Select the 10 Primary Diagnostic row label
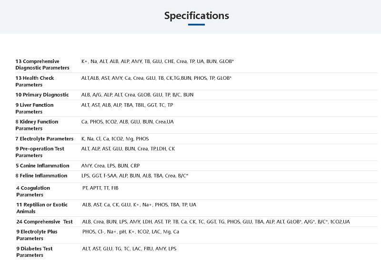 (x=42, y=95)
